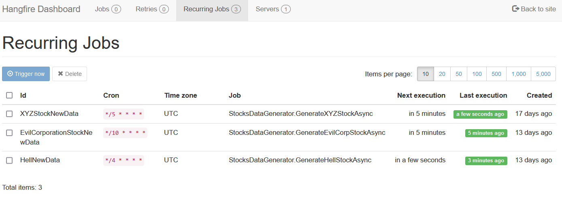Toggle the select-all checkbox in the table header
Viewport: 562px width, 197px height.
tap(9, 95)
